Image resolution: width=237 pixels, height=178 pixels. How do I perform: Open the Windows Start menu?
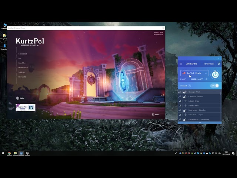point(3,153)
